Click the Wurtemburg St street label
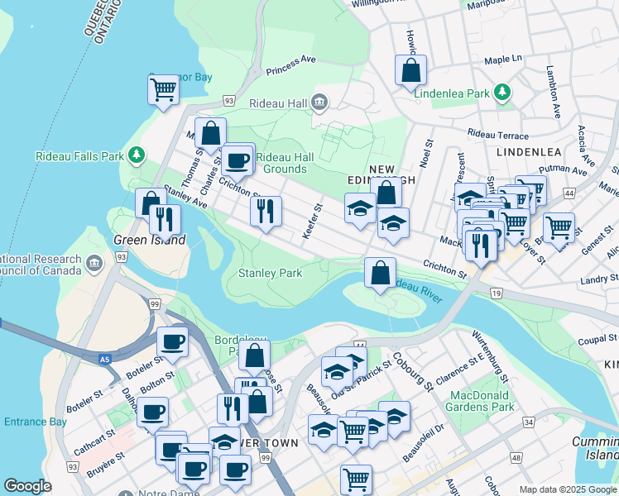This screenshot has height=496, width=619. coord(490,357)
